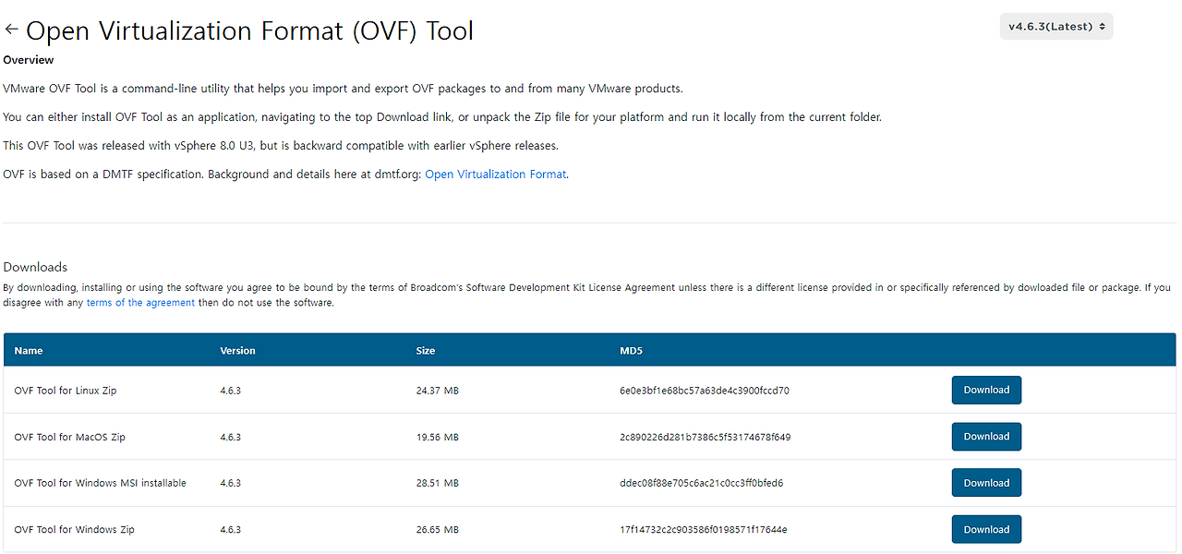Click the back arrow to return
This screenshot has height=554, width=1182.
pos(11,29)
